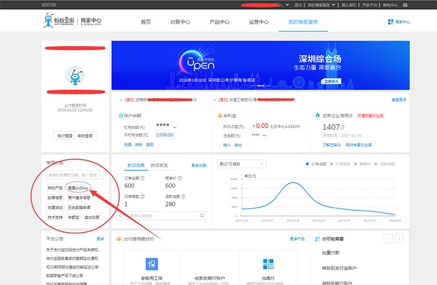Click the 退出 logout link
The width and height of the screenshot is (437, 285).
tap(298, 5)
